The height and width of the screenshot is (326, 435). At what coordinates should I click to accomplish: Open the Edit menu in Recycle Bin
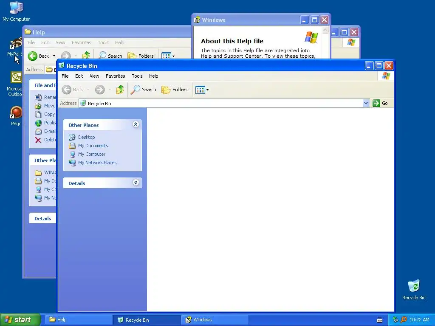click(79, 76)
